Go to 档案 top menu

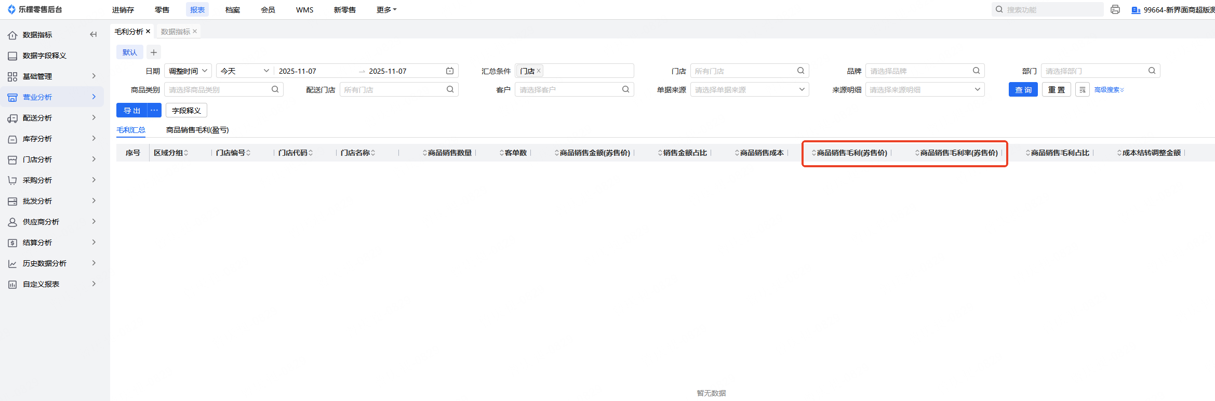click(233, 9)
